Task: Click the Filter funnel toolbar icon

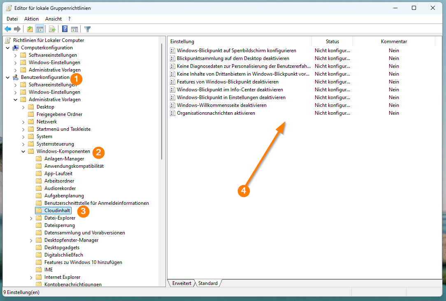Action: coord(88,29)
